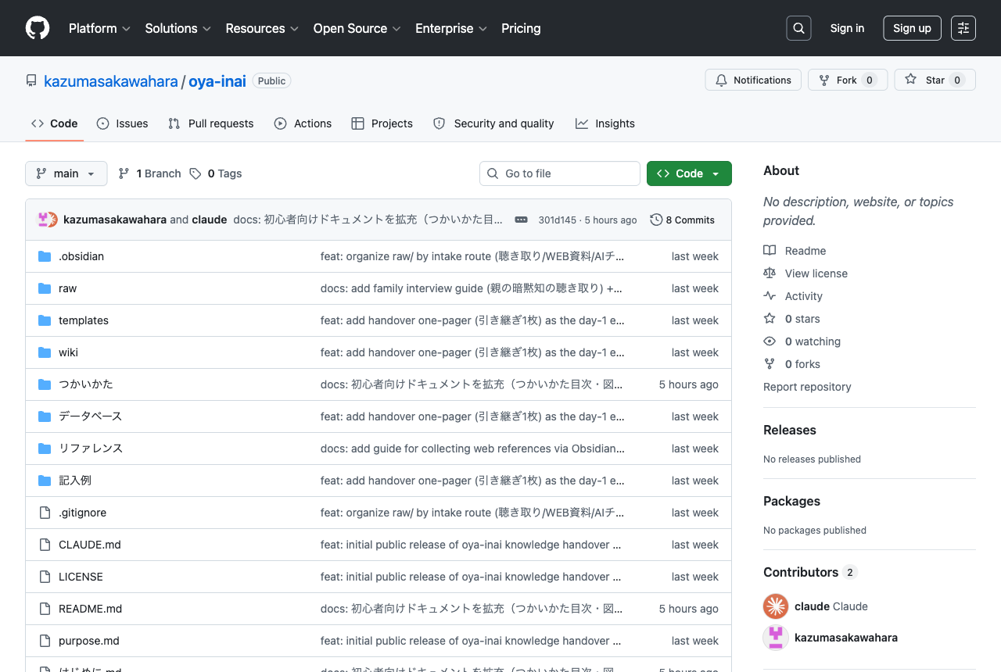Open the green Code dropdown button
This screenshot has width=1001, height=672.
coord(689,173)
